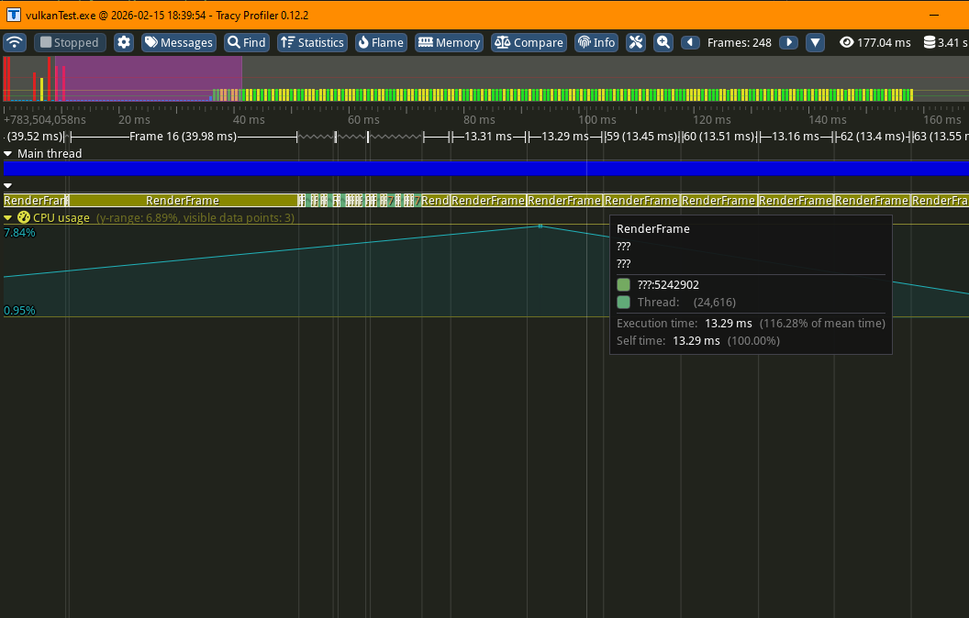Click the 0.95% y-axis label

(20, 311)
